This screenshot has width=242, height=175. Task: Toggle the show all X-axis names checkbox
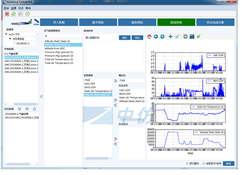[x=204, y=163]
